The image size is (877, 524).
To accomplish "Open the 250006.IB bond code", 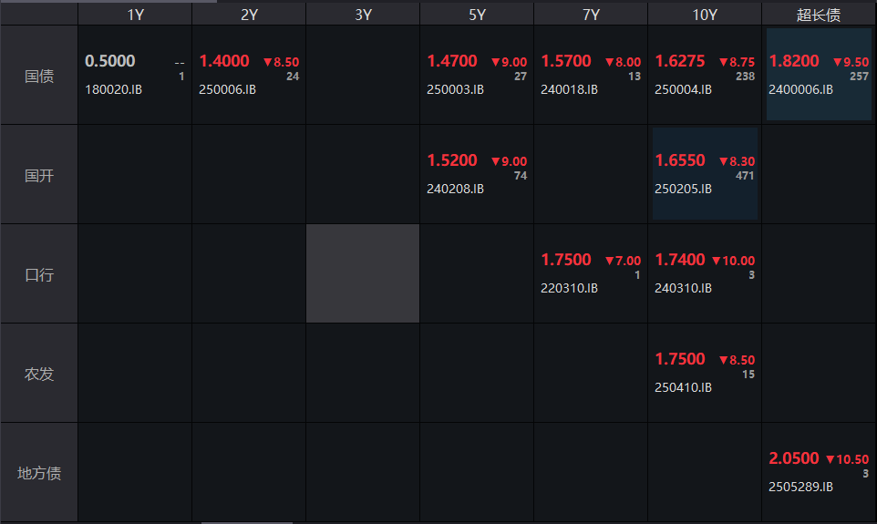I will tap(227, 89).
